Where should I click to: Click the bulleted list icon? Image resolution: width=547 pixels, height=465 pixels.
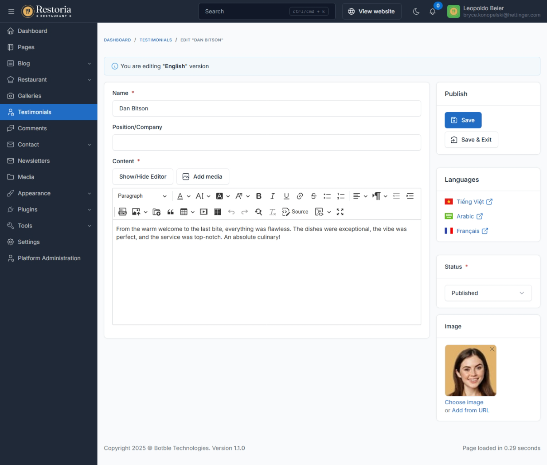point(327,196)
